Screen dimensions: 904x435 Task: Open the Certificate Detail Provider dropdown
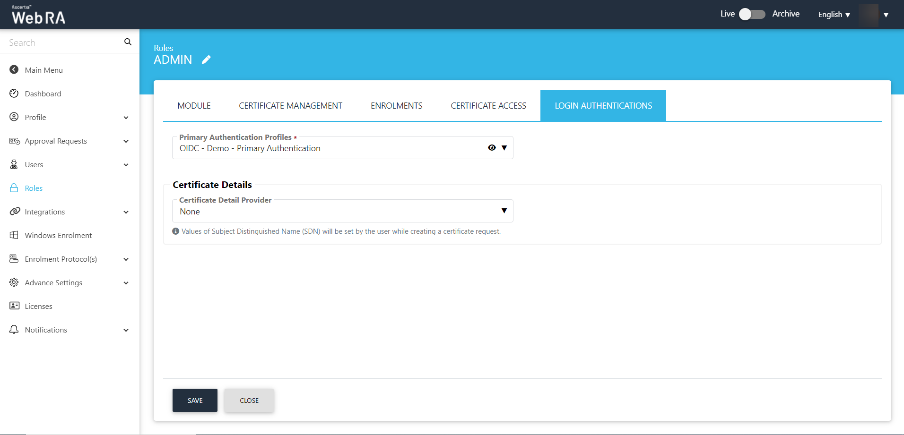pos(504,211)
